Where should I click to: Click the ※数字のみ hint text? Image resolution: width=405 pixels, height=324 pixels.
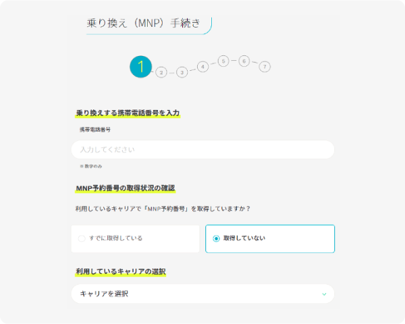(x=91, y=166)
